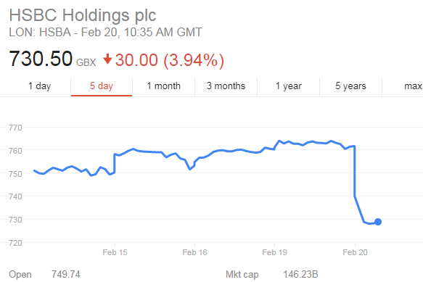The width and height of the screenshot is (423, 282).
Task: Show the 3 months chart range
Action: (x=226, y=86)
